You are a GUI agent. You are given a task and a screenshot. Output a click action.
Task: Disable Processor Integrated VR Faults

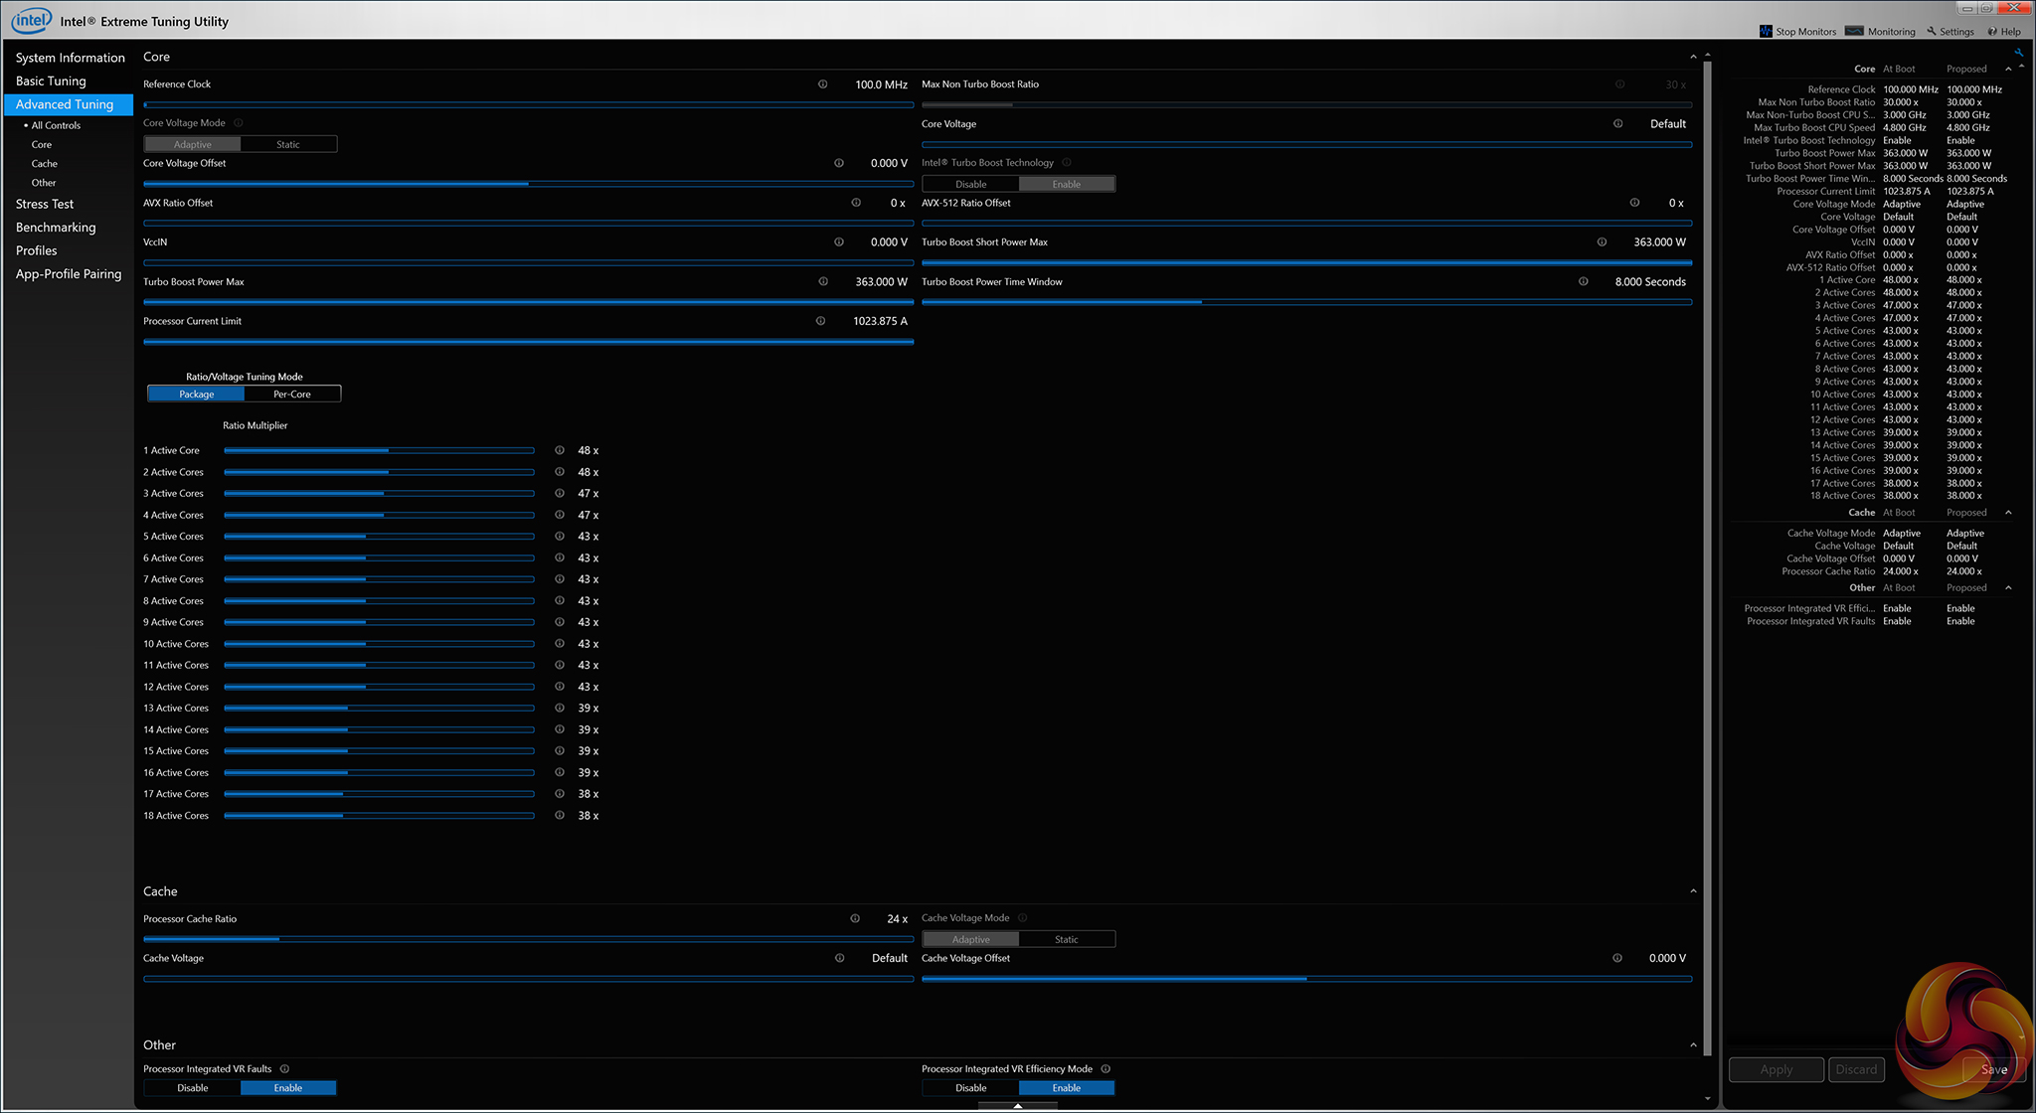(193, 1088)
